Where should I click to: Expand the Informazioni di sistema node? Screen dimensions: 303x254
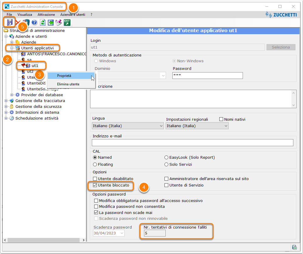pos(6,112)
